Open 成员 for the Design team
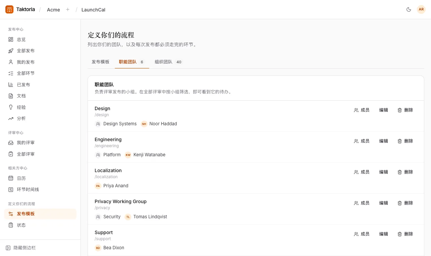 (362, 110)
